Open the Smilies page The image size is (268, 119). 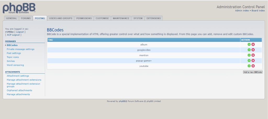point(11,61)
